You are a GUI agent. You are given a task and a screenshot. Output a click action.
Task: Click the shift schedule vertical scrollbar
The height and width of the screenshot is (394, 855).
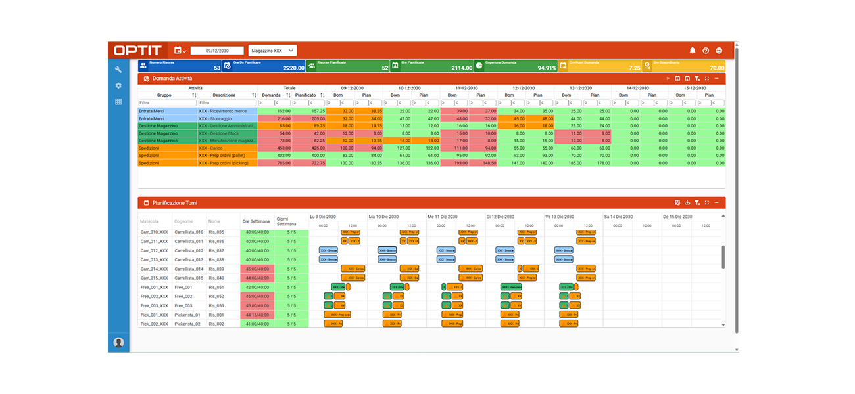click(723, 257)
